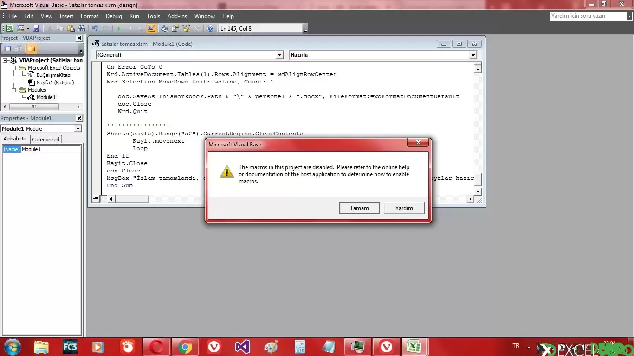This screenshot has height=356, width=634.
Task: Open Object Browser via its toolbar icon
Action: [186, 28]
